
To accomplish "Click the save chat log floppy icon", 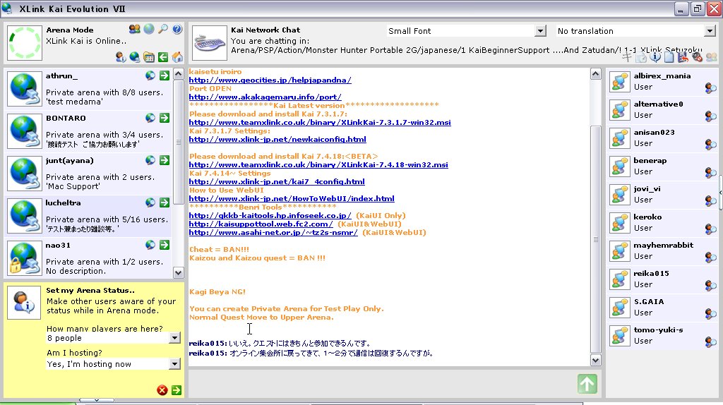I will 683,57.
